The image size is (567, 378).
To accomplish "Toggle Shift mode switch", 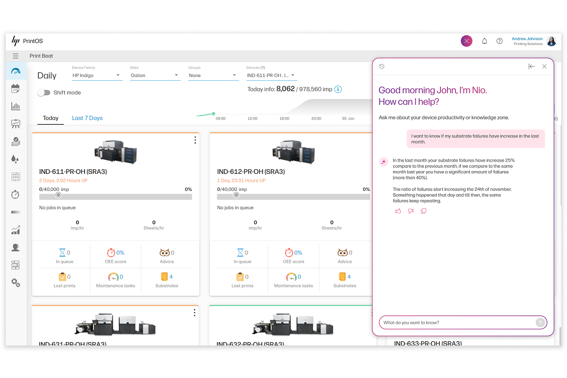I will tap(44, 93).
